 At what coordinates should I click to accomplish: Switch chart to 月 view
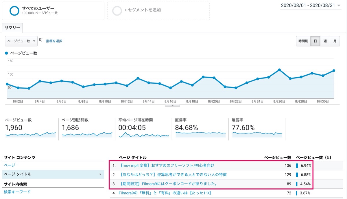tap(335, 41)
